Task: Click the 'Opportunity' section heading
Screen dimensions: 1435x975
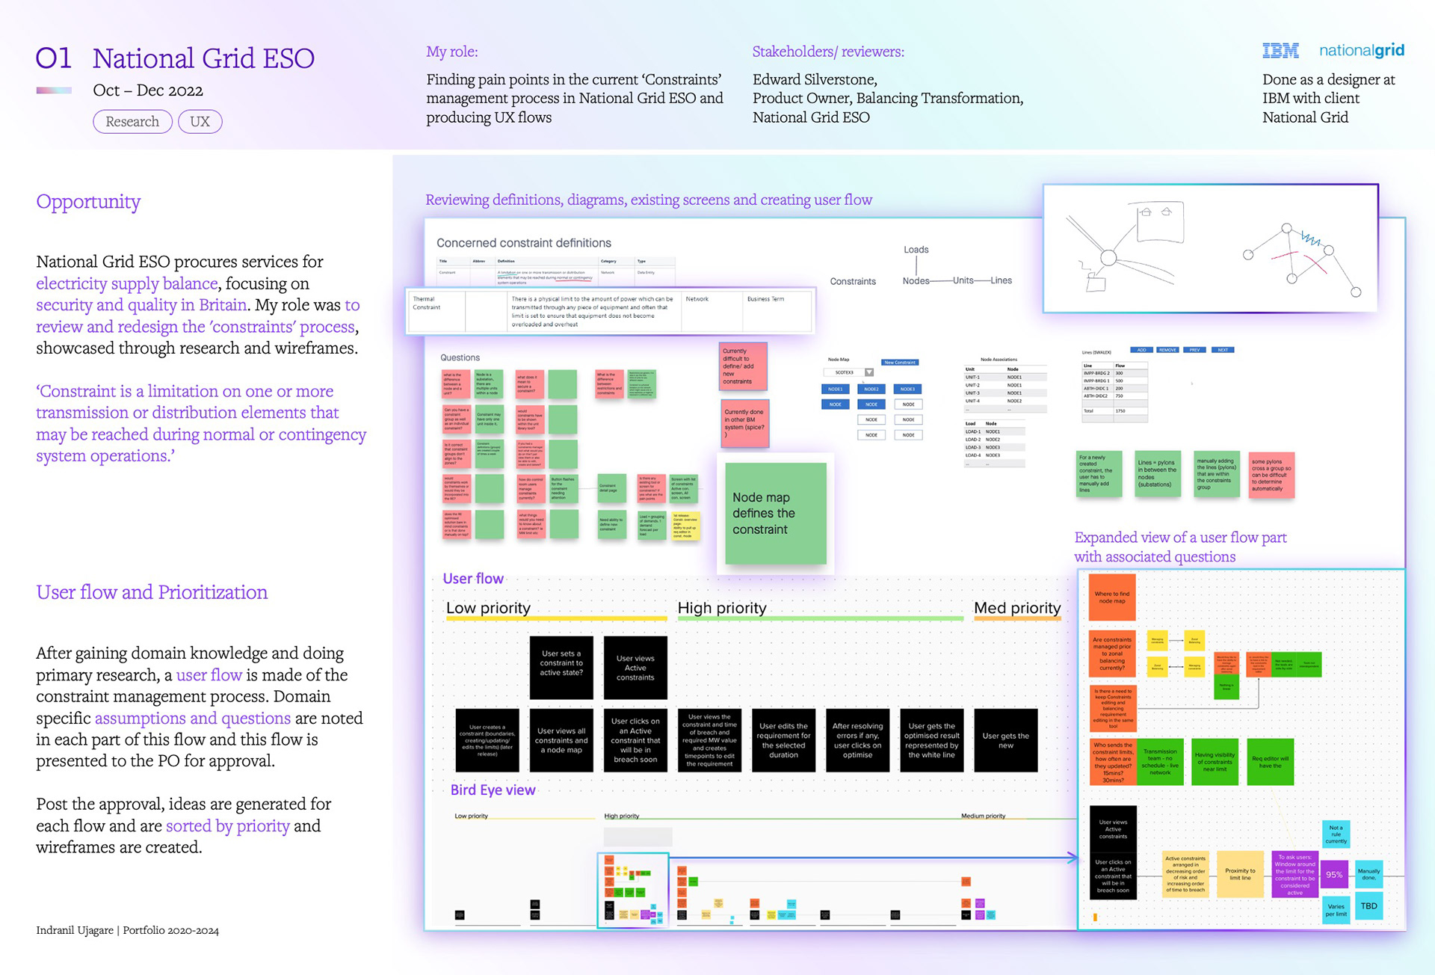Action: tap(88, 202)
